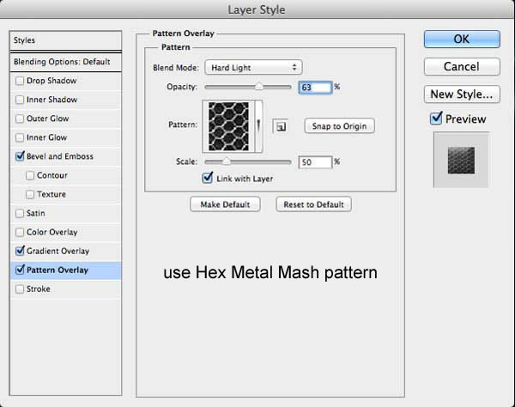Uncheck the Pattern Overlay checkbox
The height and width of the screenshot is (407, 515).
(20, 270)
